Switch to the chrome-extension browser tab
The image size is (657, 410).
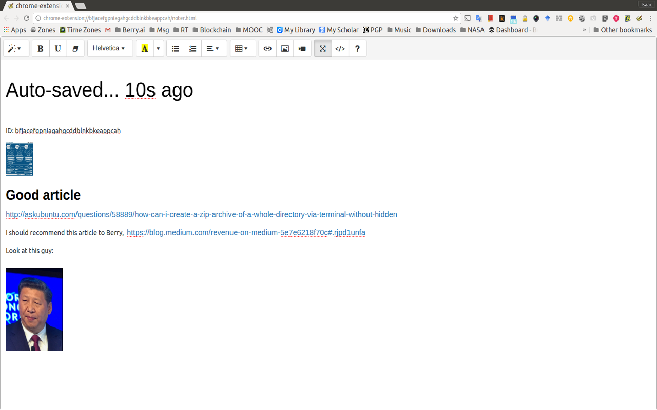click(36, 6)
